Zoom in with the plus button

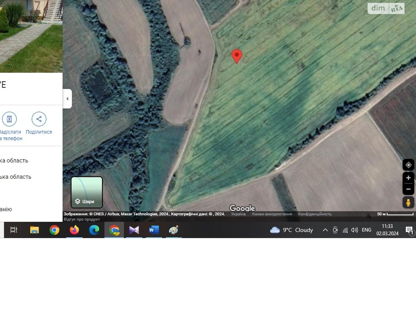click(408, 178)
